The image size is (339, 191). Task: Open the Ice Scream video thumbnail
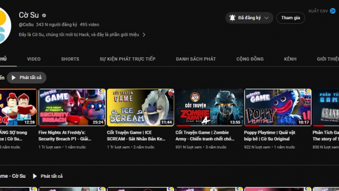click(x=141, y=107)
